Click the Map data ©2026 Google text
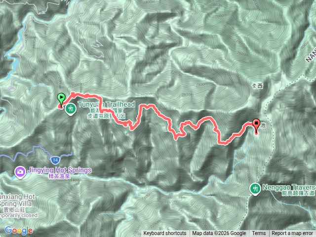The height and width of the screenshot is (237, 316). click(219, 234)
